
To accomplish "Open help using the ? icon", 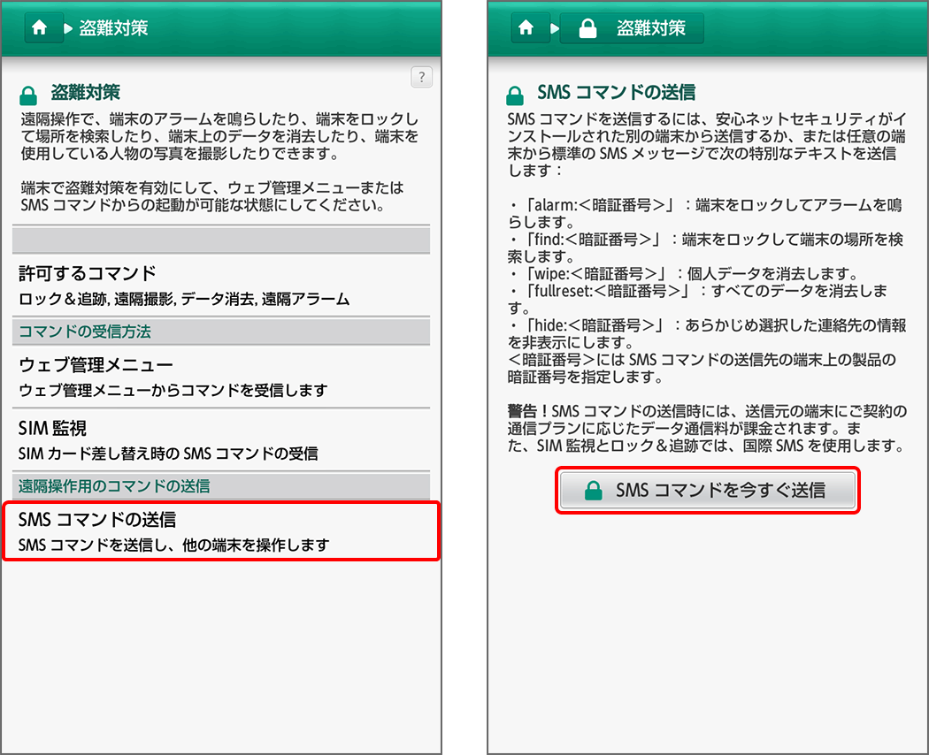I will point(422,78).
